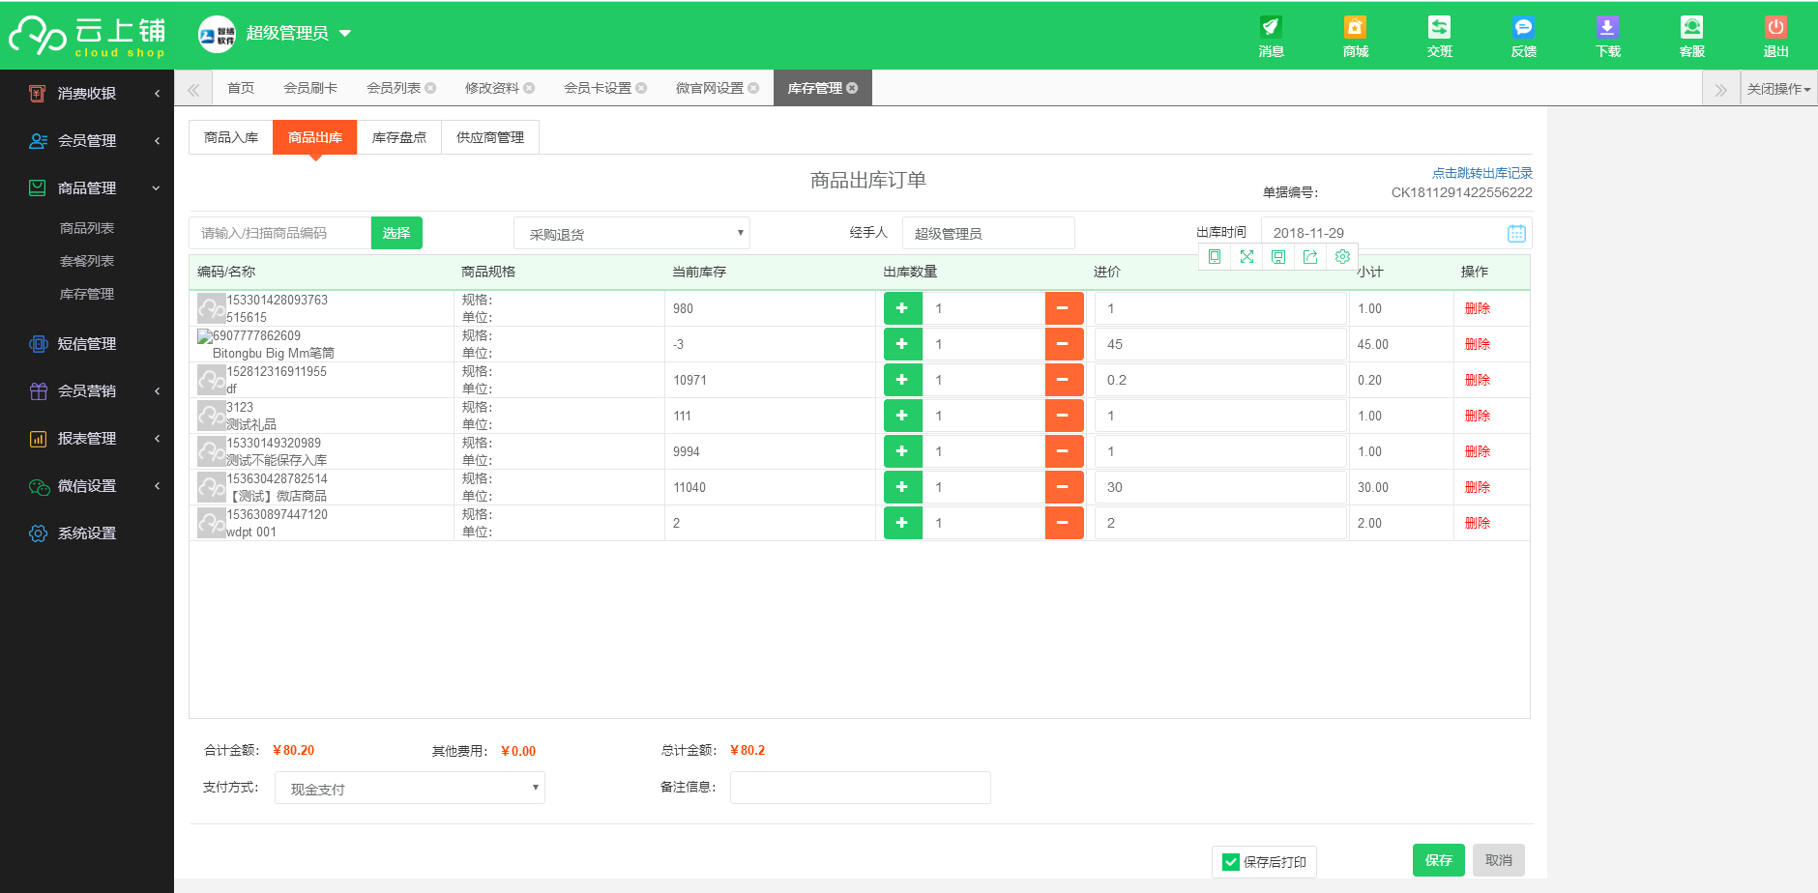Click the tablet icon in floating toolbar

(x=1215, y=256)
